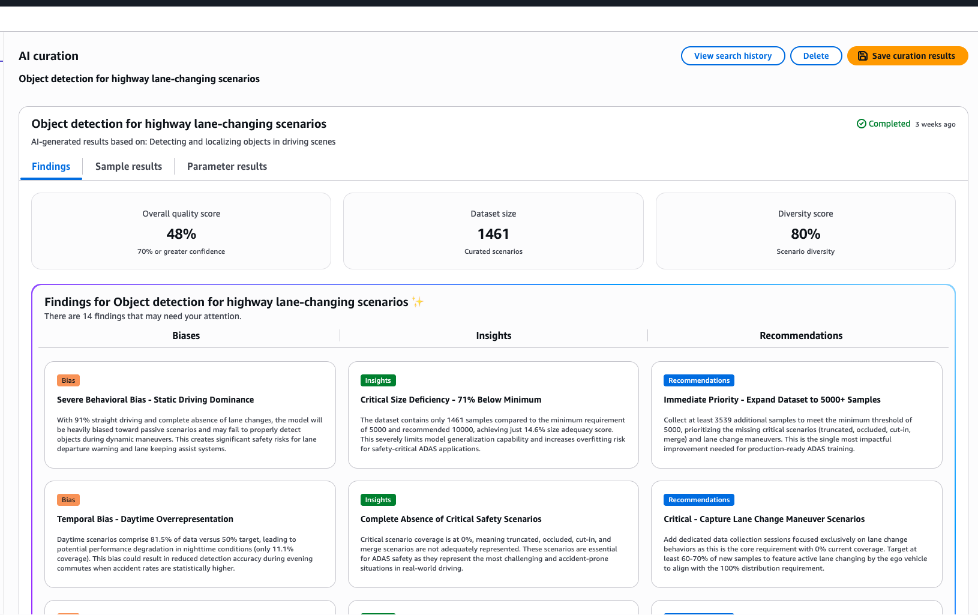
Task: Click the Save curation results button
Action: tap(907, 56)
